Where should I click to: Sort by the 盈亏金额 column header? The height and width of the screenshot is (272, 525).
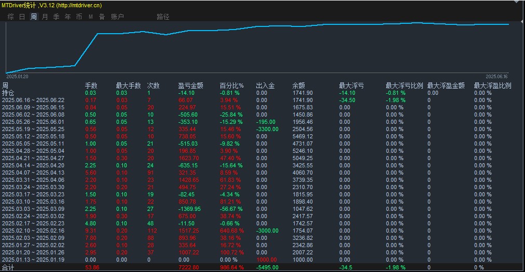coord(190,85)
